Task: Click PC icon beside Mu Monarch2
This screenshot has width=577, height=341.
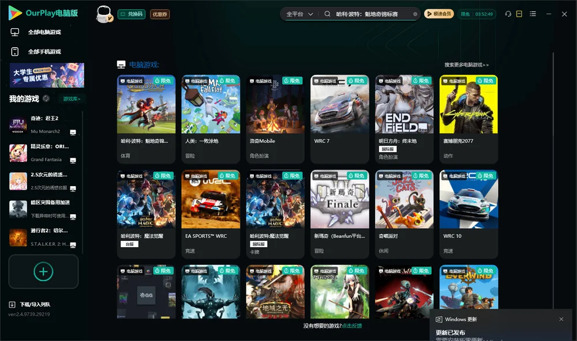Action: (73, 132)
